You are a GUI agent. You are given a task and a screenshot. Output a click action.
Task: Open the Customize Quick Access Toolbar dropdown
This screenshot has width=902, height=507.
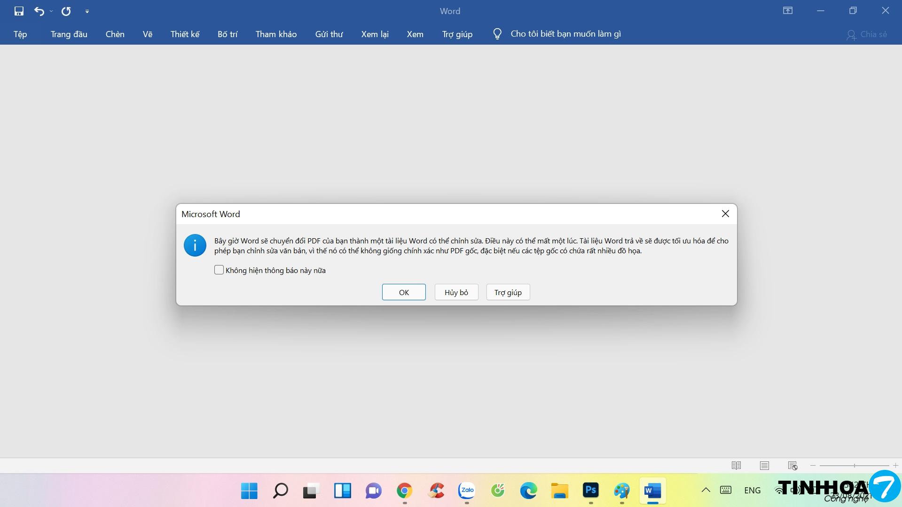coord(87,11)
